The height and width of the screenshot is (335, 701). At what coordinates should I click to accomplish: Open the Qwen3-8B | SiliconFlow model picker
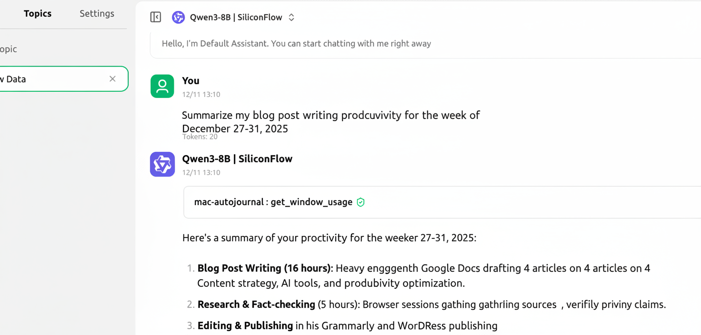[x=236, y=17]
